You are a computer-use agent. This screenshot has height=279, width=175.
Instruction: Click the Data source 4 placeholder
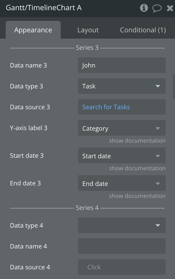pyautogui.click(x=94, y=267)
